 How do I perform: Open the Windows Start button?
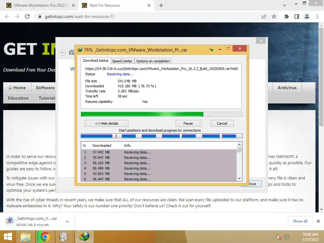(8, 237)
